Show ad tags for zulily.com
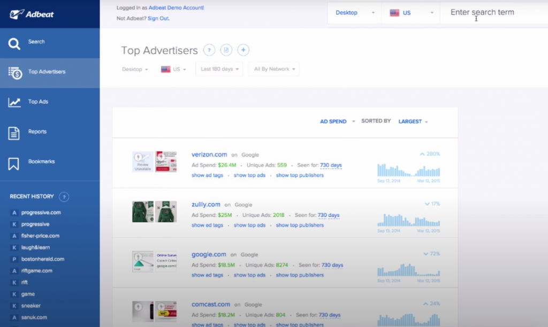Image resolution: width=548 pixels, height=327 pixels. click(207, 225)
